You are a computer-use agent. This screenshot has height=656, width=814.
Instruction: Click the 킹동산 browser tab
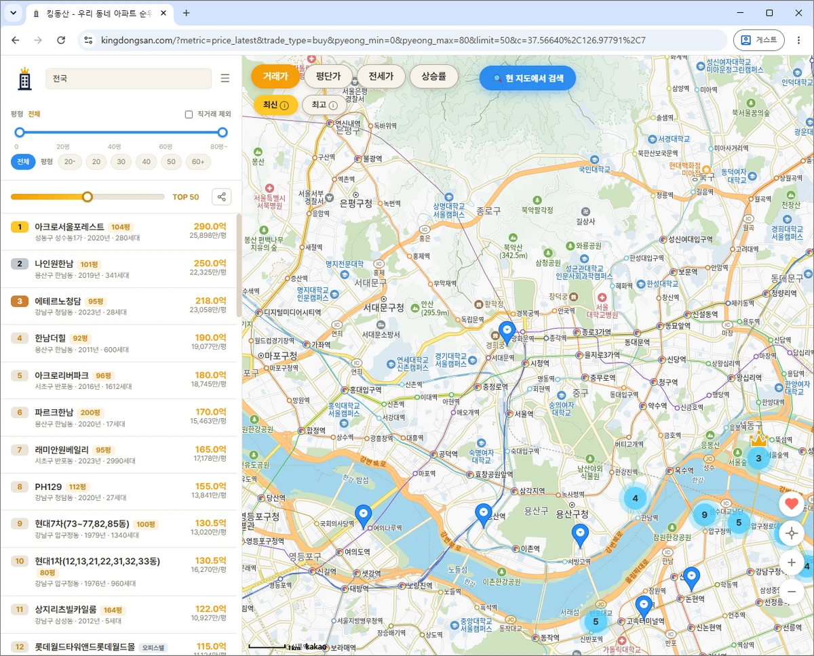point(99,13)
